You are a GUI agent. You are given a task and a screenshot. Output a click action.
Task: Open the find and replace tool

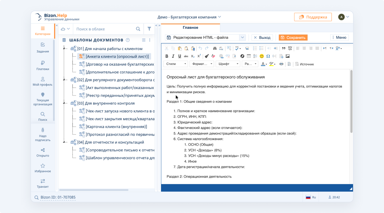tap(215, 48)
